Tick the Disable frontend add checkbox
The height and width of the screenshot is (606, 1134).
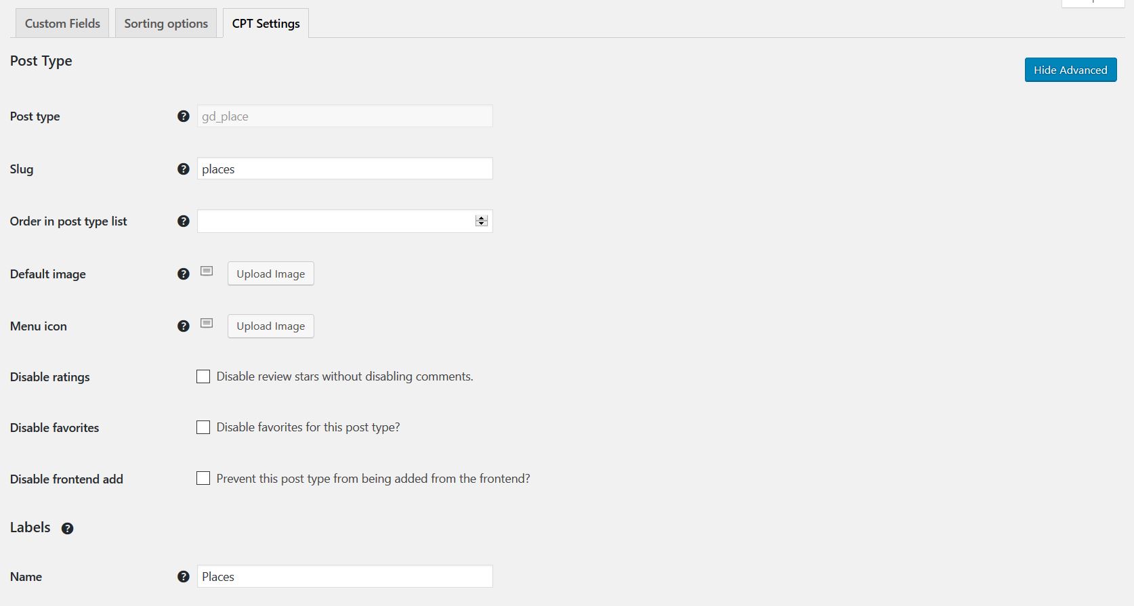pos(203,479)
